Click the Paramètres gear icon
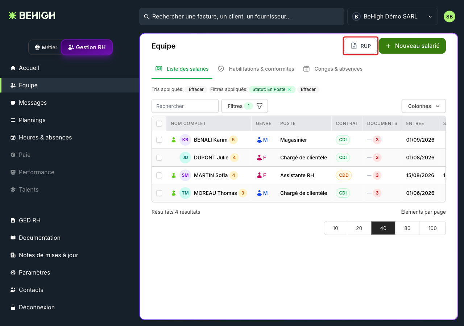The height and width of the screenshot is (326, 464). [13, 273]
